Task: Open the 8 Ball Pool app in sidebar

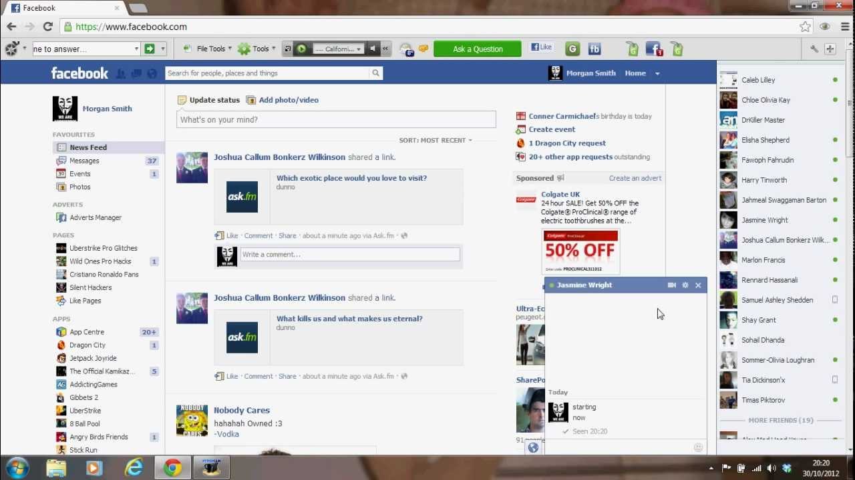Action: 85,424
